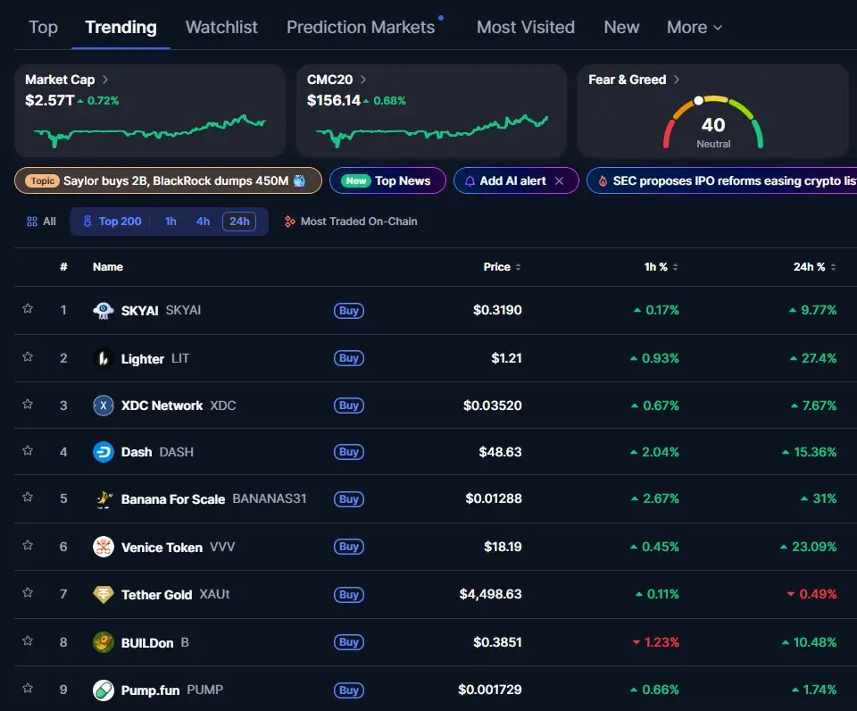
Task: Star the Banana For Scale row
Action: tap(28, 497)
